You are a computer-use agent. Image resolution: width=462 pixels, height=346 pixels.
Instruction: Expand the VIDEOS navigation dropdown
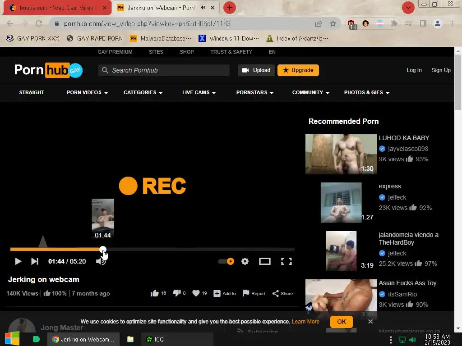point(87,92)
